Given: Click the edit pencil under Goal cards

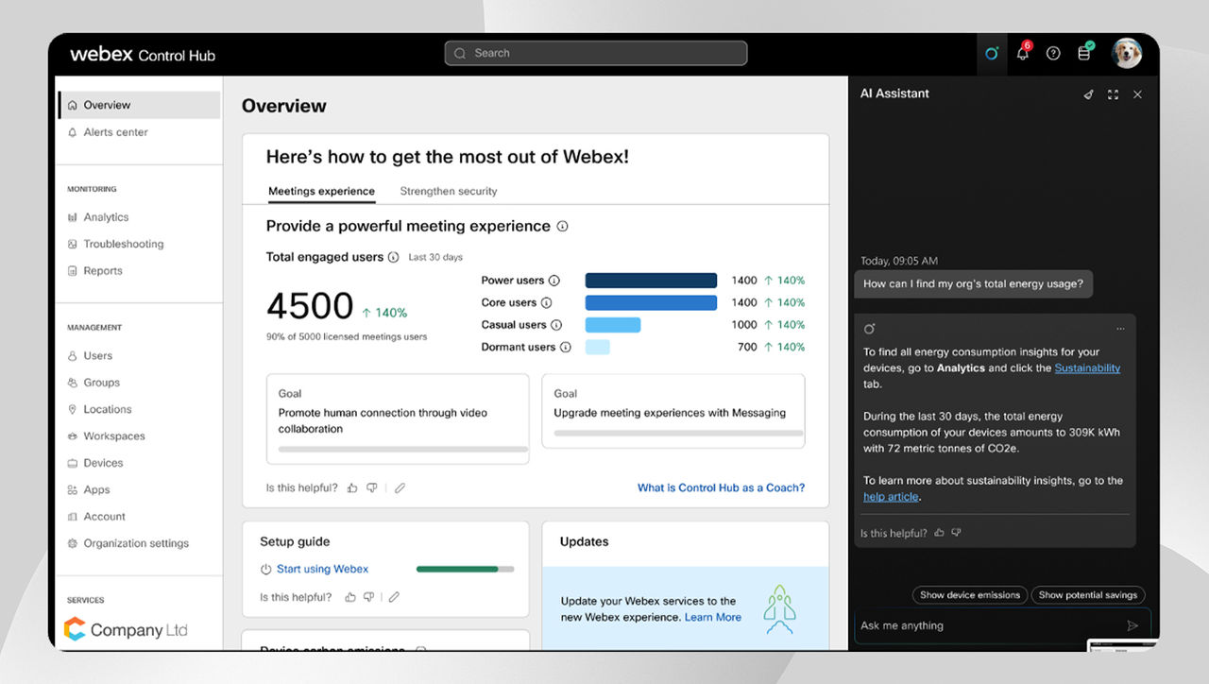Looking at the screenshot, I should click(x=400, y=488).
